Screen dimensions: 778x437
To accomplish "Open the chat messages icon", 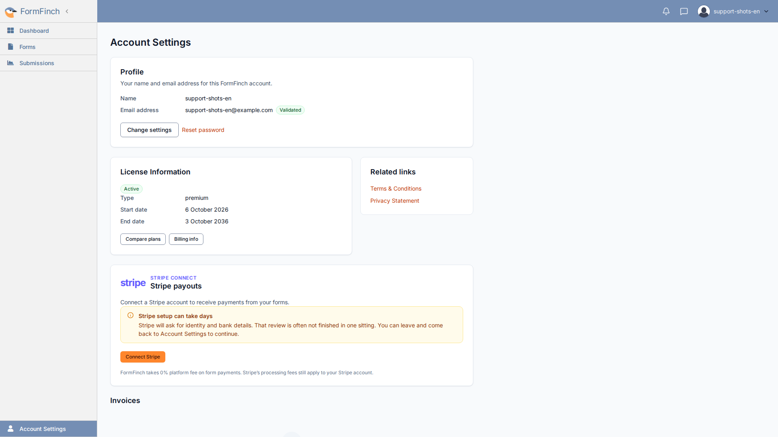I will point(684,11).
